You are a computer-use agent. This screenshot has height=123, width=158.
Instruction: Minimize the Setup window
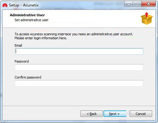point(129,4)
